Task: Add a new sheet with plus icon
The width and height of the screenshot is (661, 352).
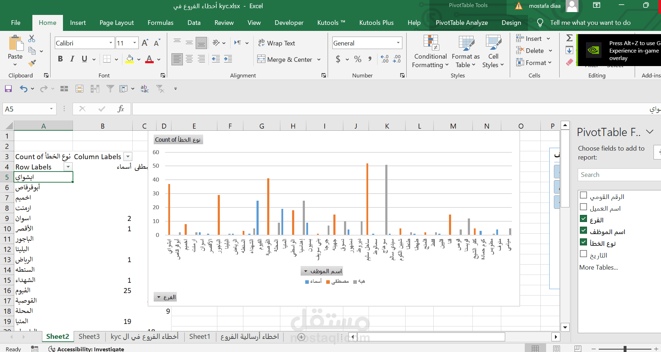Action: [301, 337]
